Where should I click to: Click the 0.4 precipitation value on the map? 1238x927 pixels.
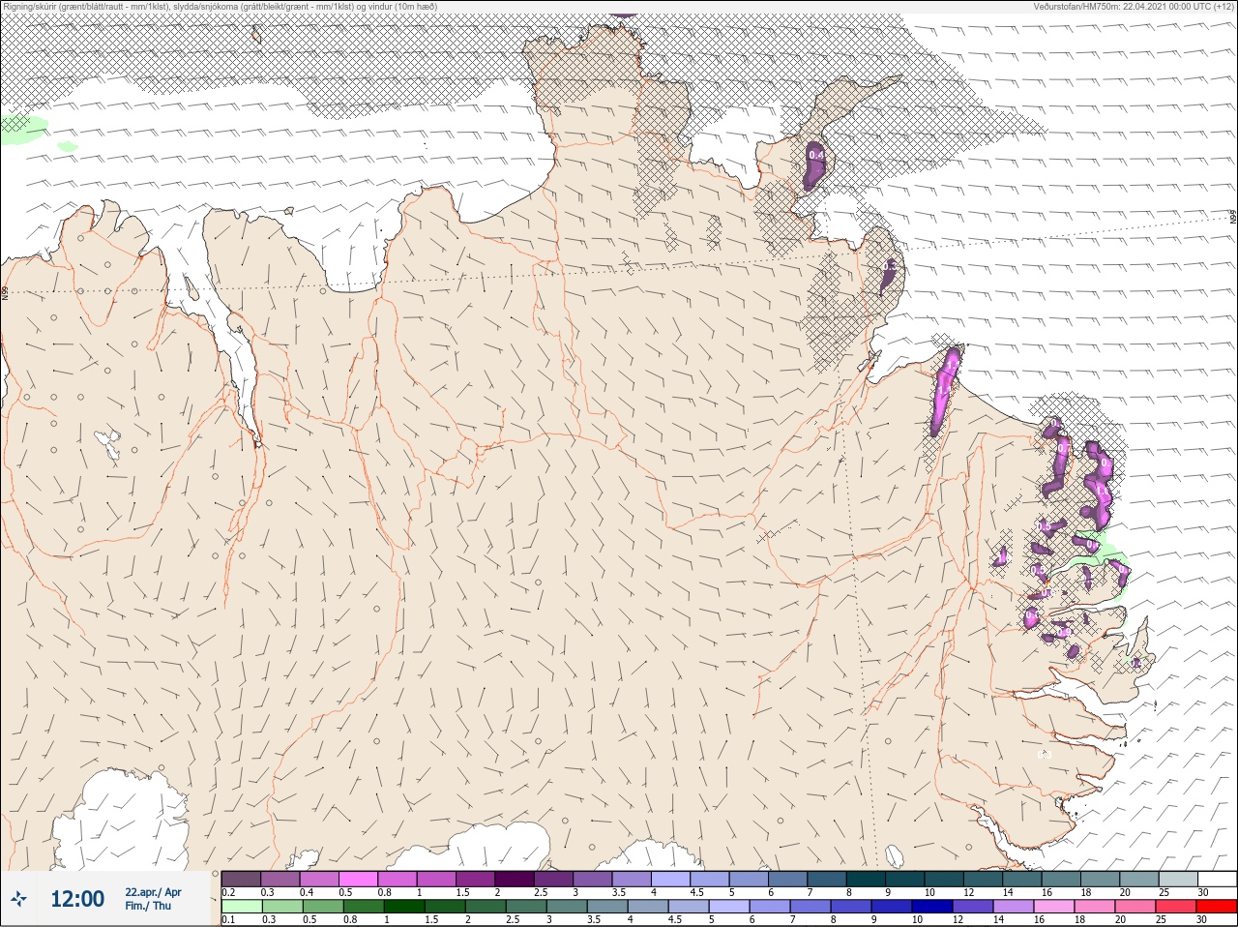coord(815,155)
